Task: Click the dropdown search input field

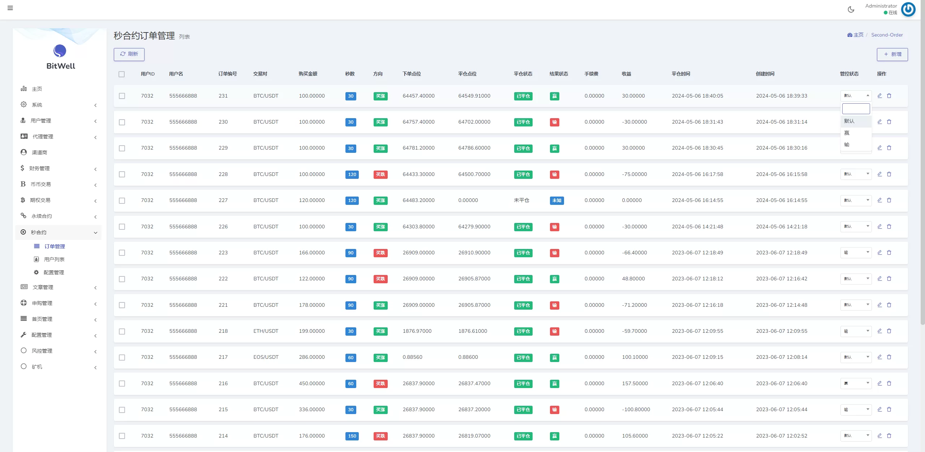Action: [856, 109]
